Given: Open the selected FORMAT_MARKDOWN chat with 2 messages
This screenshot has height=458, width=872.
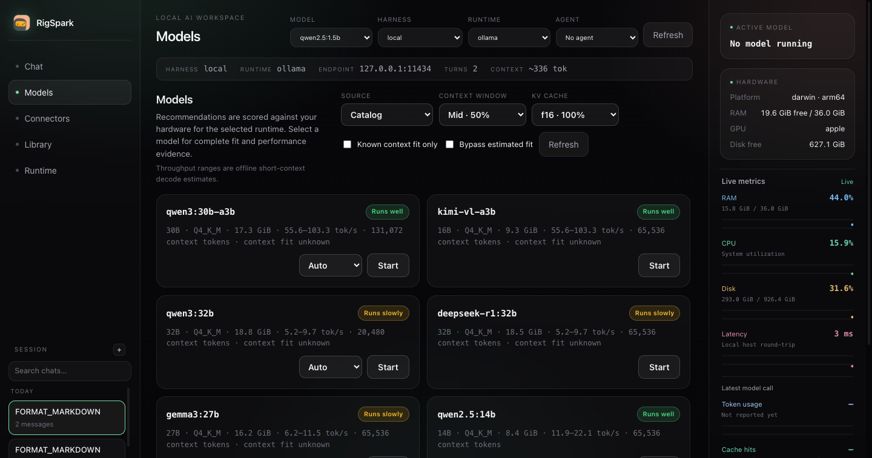Looking at the screenshot, I should (67, 417).
